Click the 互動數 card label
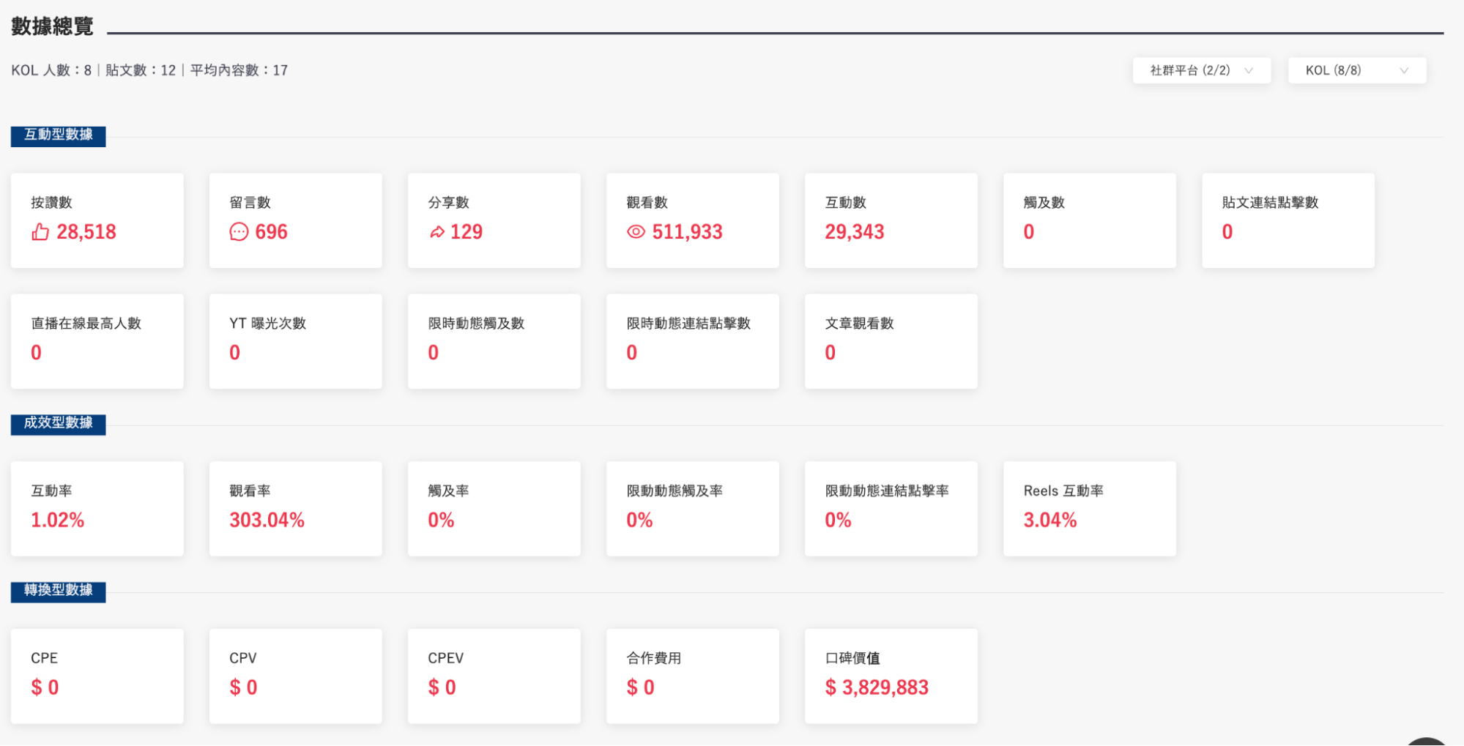The width and height of the screenshot is (1464, 746). [x=845, y=203]
